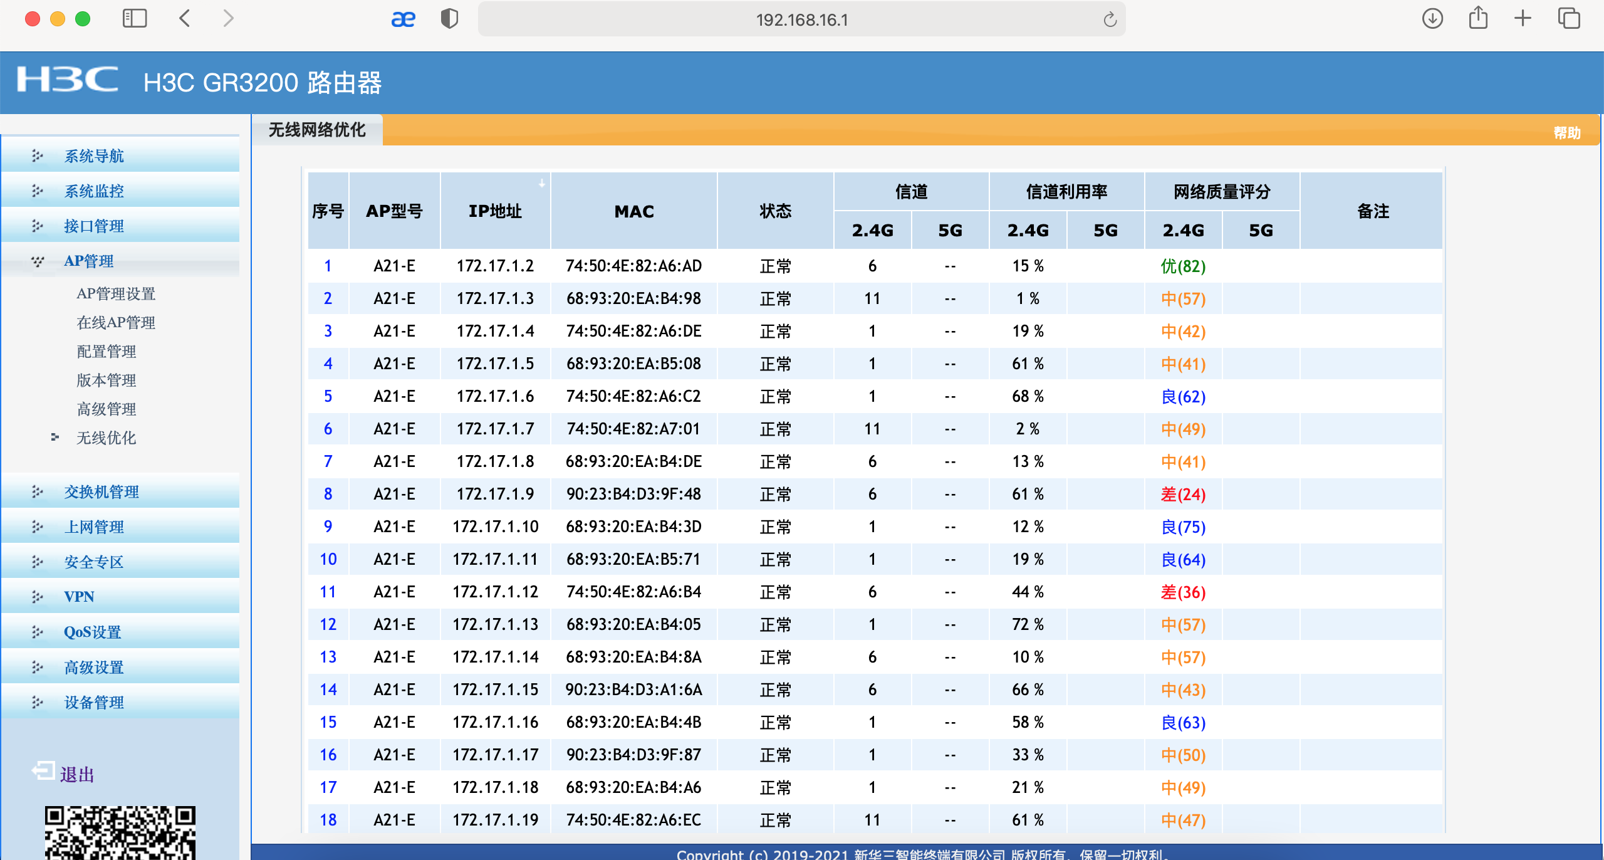Screen dimensions: 1604x860
Task: Click the 帮助 help link
Action: click(x=1566, y=133)
